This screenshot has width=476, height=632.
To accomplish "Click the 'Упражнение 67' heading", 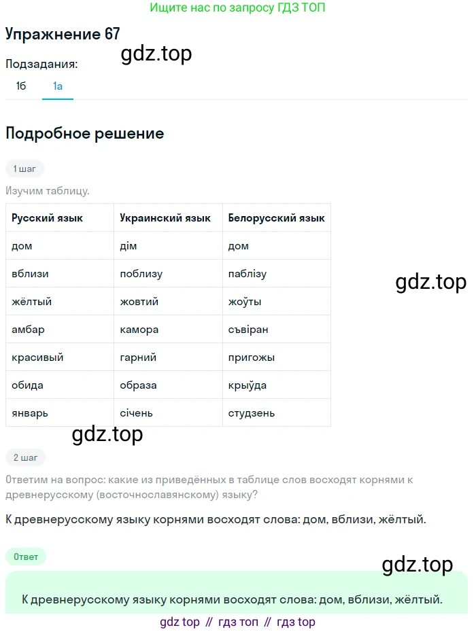I will (x=63, y=35).
